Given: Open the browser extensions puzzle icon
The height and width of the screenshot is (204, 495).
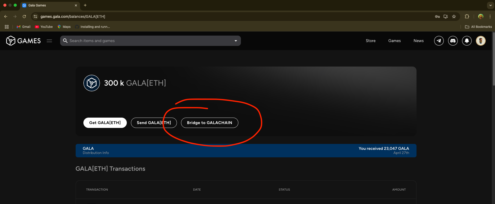Looking at the screenshot, I should 467,17.
